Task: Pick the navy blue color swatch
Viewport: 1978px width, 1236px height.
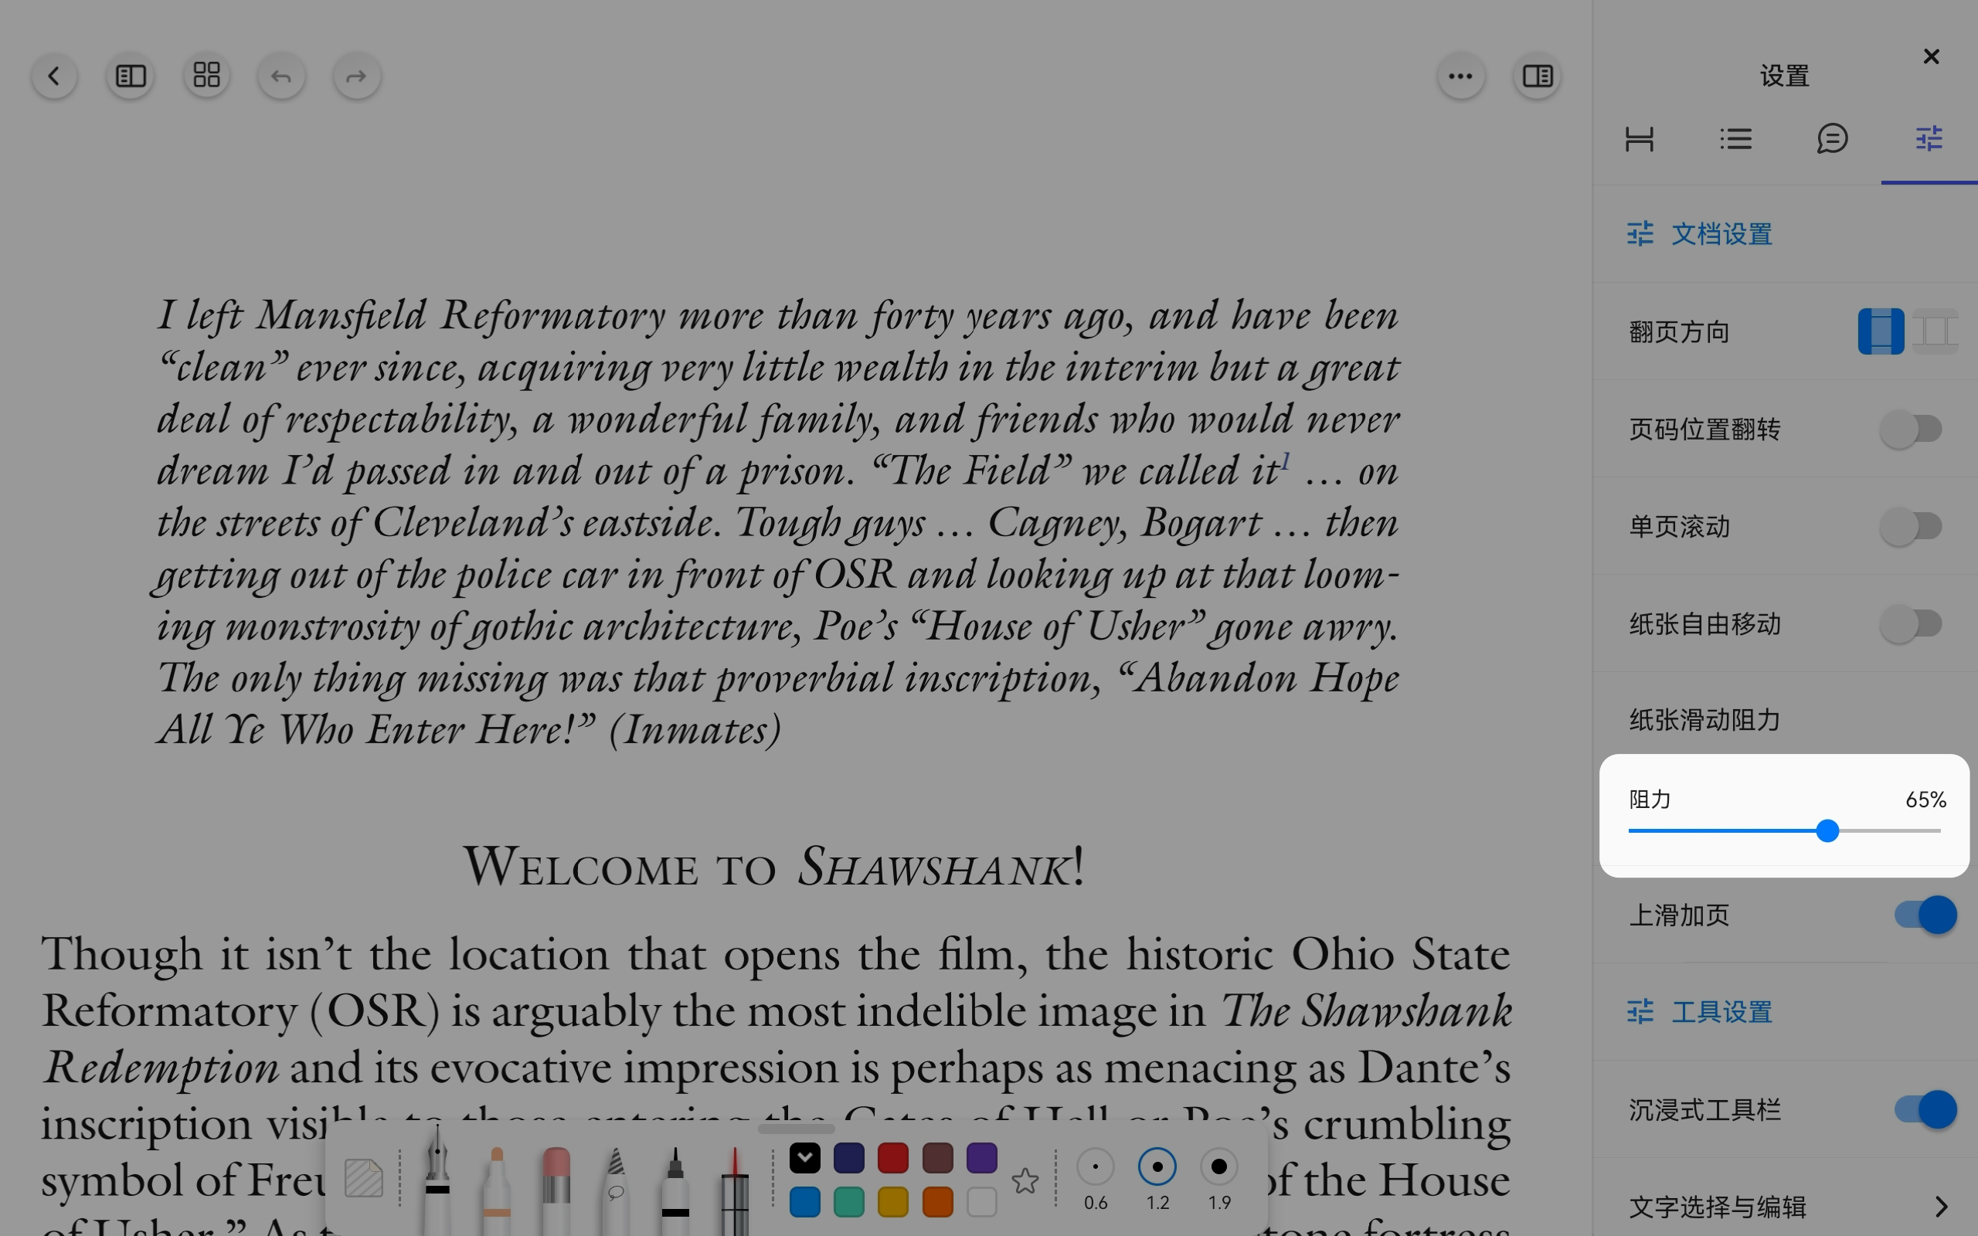Action: pos(849,1157)
